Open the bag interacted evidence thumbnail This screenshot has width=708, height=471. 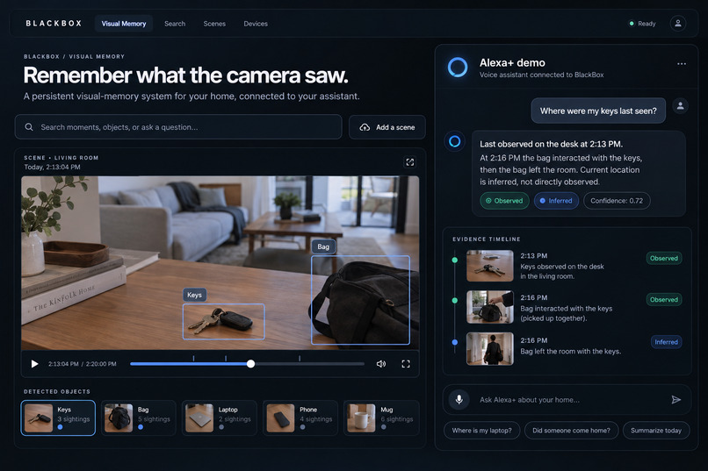[490, 307]
